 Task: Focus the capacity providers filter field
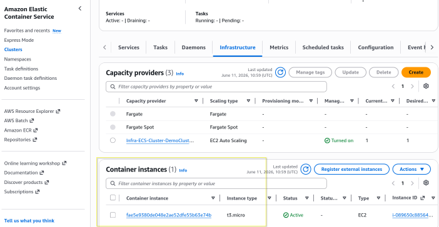(x=216, y=87)
